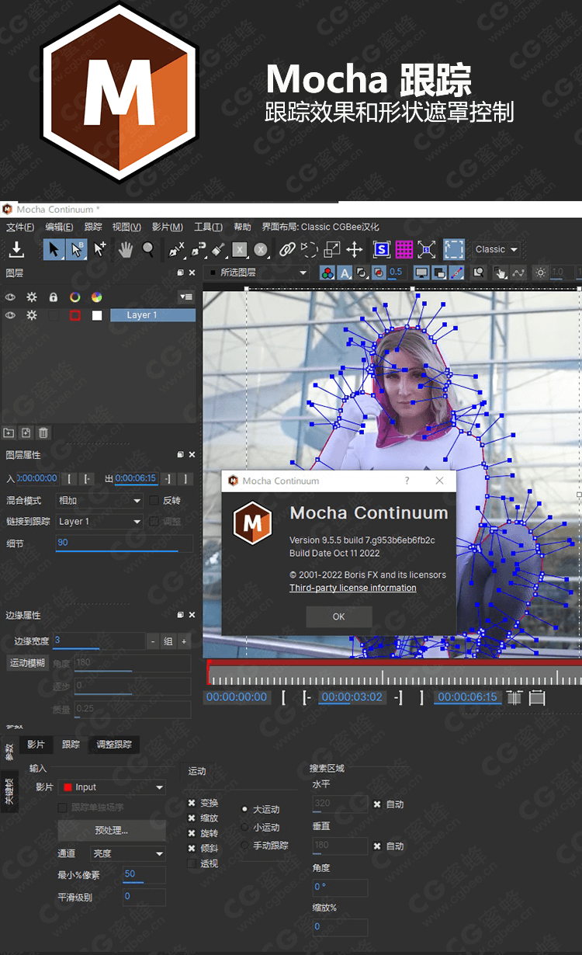Select the four-arrow move tool
The width and height of the screenshot is (582, 955).
[x=354, y=249]
